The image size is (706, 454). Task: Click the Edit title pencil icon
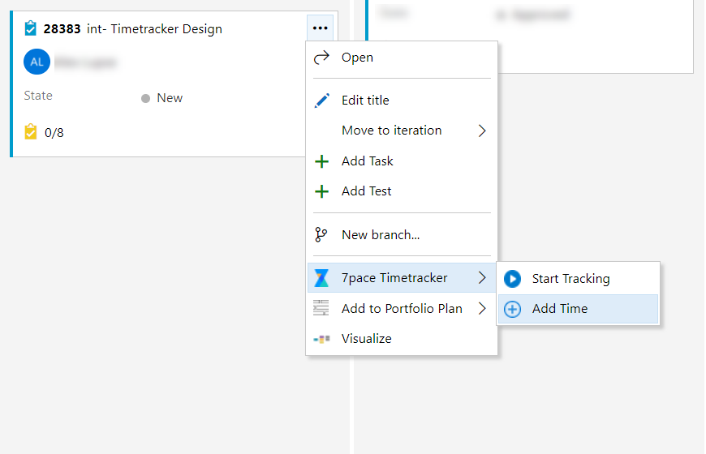click(321, 101)
